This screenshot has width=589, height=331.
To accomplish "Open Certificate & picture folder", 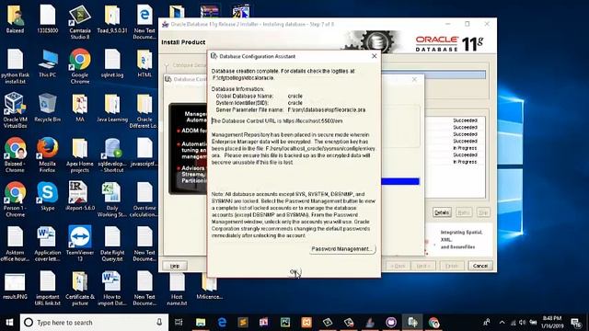I will tap(80, 288).
